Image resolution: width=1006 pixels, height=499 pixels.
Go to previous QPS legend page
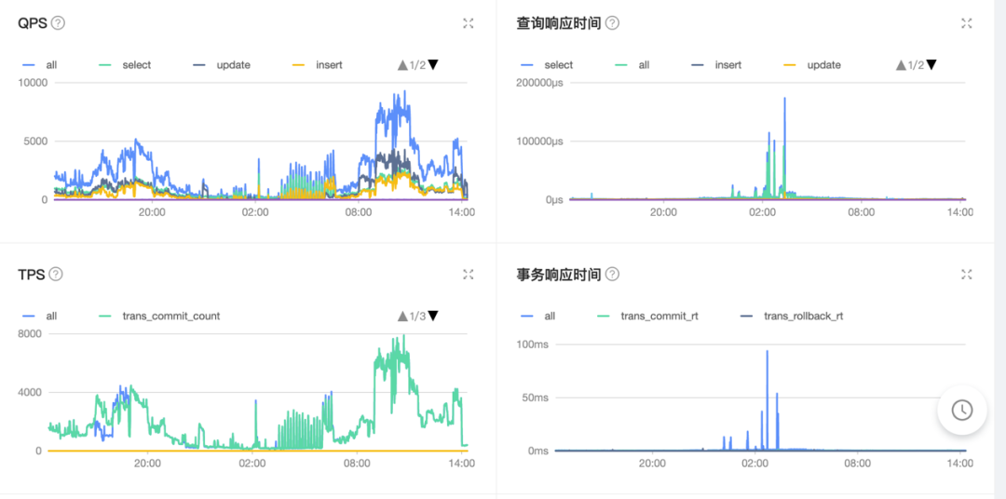click(402, 65)
